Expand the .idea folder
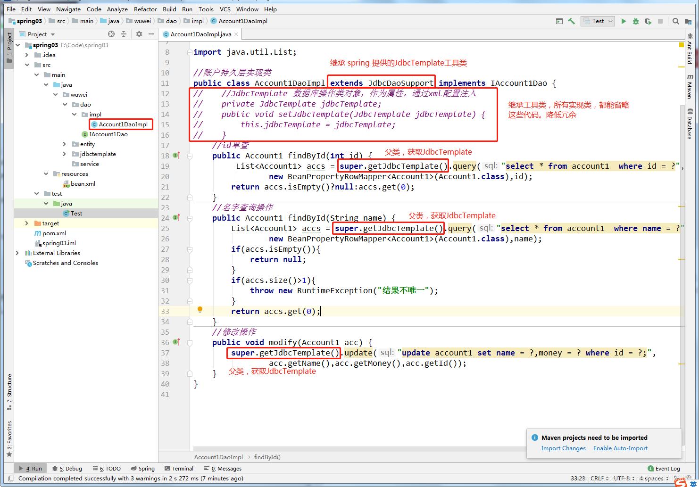This screenshot has width=699, height=487. (27, 55)
